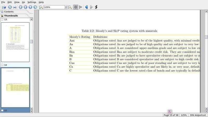Tick the checkbox for page 13
The width and height of the screenshot is (208, 117).
(x=2, y=20)
